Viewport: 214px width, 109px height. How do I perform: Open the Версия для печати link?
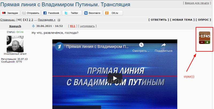pyautogui.click(x=197, y=3)
